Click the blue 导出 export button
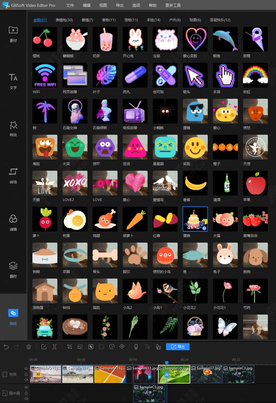276x403 pixels. point(178,347)
